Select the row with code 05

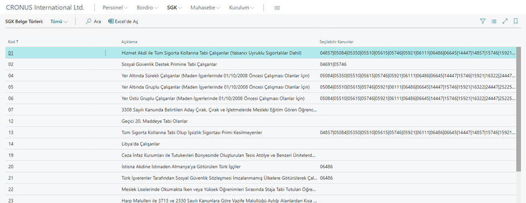point(260,87)
